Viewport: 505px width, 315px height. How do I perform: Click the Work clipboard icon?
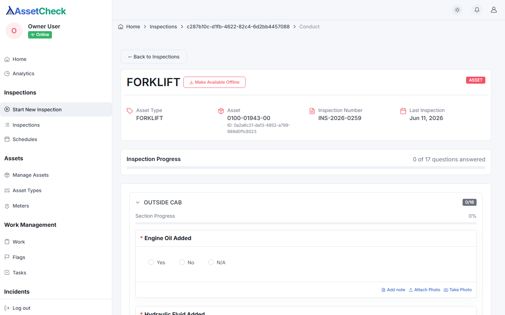[x=7, y=242]
